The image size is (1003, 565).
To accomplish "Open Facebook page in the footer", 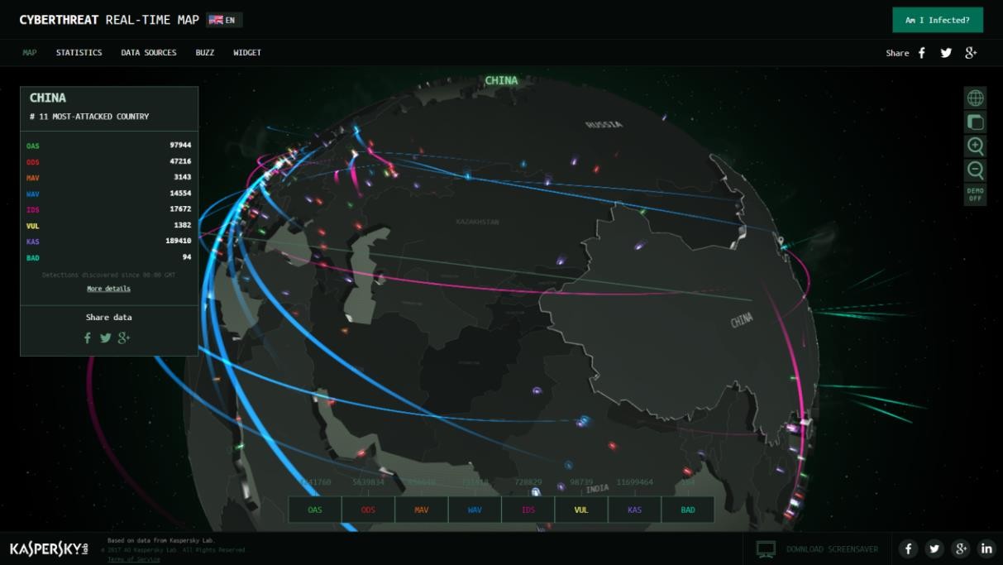I will point(908,548).
